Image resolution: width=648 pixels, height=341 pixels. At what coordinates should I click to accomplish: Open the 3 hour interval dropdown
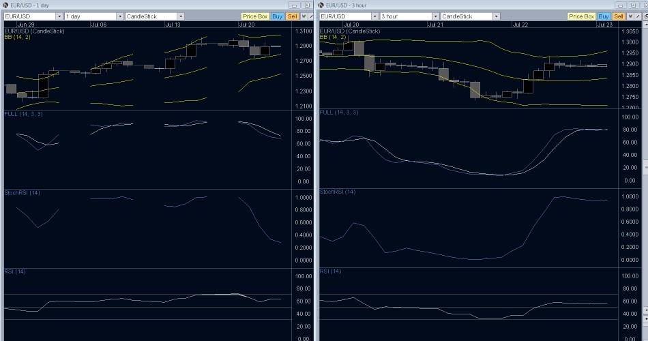pos(436,16)
